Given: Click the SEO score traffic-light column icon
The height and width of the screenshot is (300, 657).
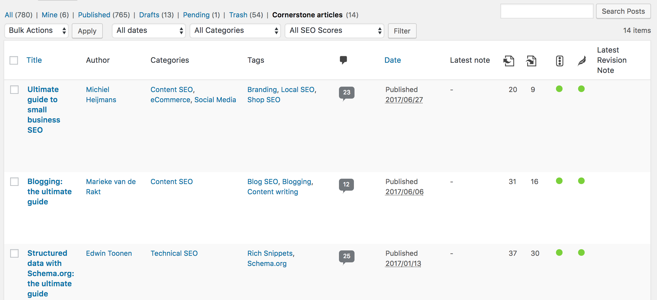Looking at the screenshot, I should [559, 60].
